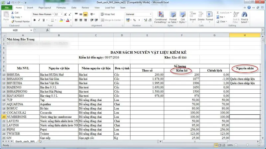Click the Insert Worksheet tab icon
266x149 pixels.
[x=40, y=142]
